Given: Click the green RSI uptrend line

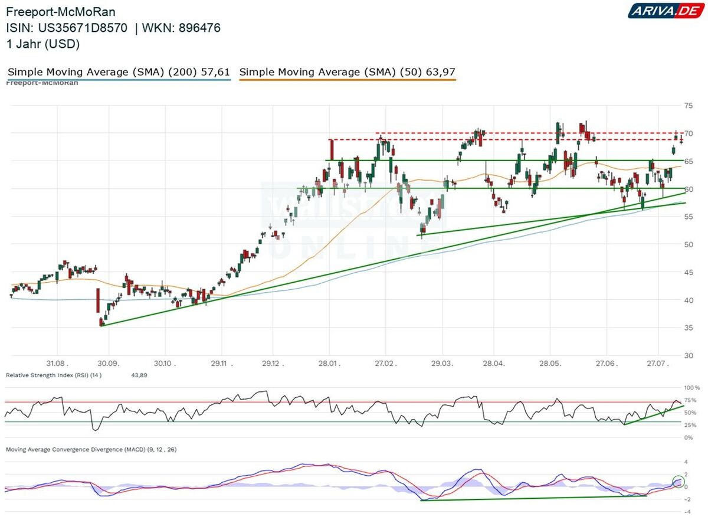Looking at the screenshot, I should (x=654, y=415).
